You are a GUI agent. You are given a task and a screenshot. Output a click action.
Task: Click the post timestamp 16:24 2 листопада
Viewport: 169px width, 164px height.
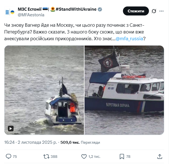(31, 142)
